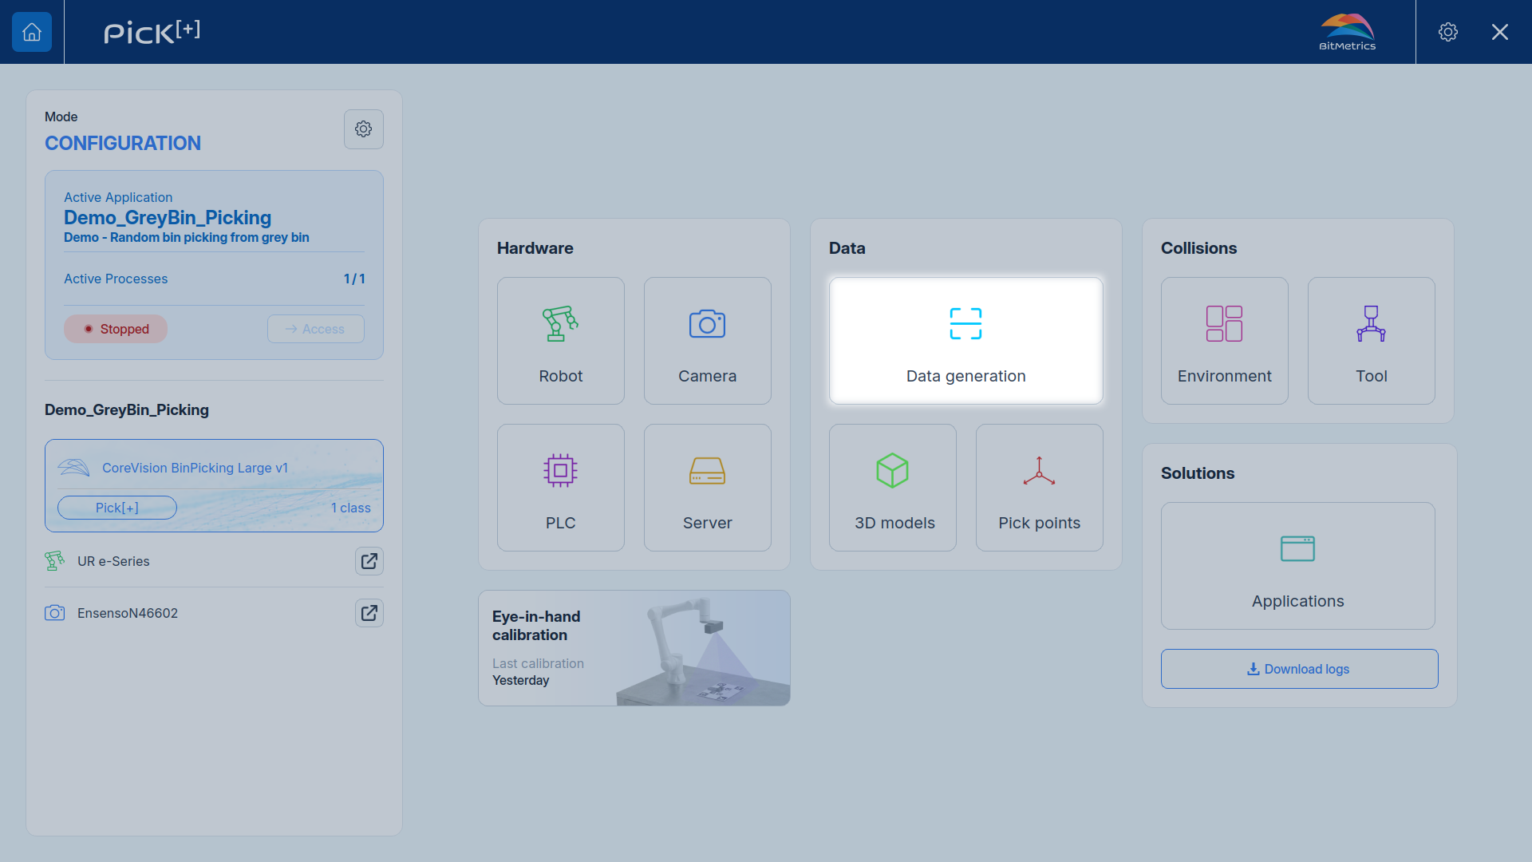Open Eye-in-hand calibration card
Image resolution: width=1532 pixels, height=862 pixels.
(634, 648)
